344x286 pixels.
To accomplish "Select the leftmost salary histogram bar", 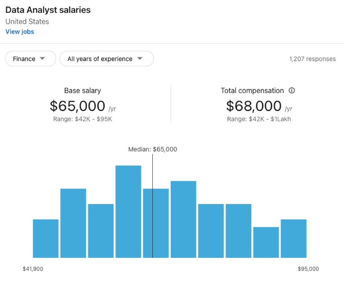I will pos(45,238).
